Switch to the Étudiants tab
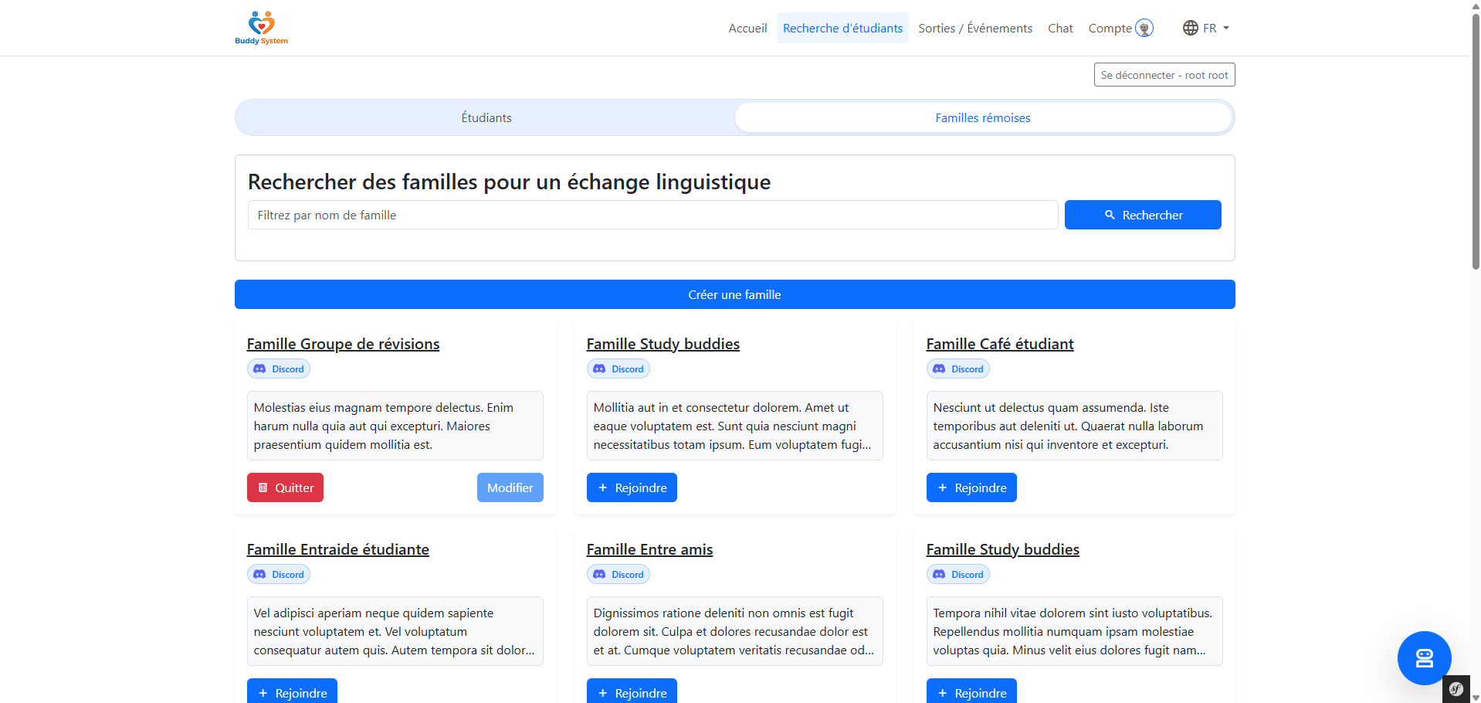1481x703 pixels. click(x=486, y=118)
